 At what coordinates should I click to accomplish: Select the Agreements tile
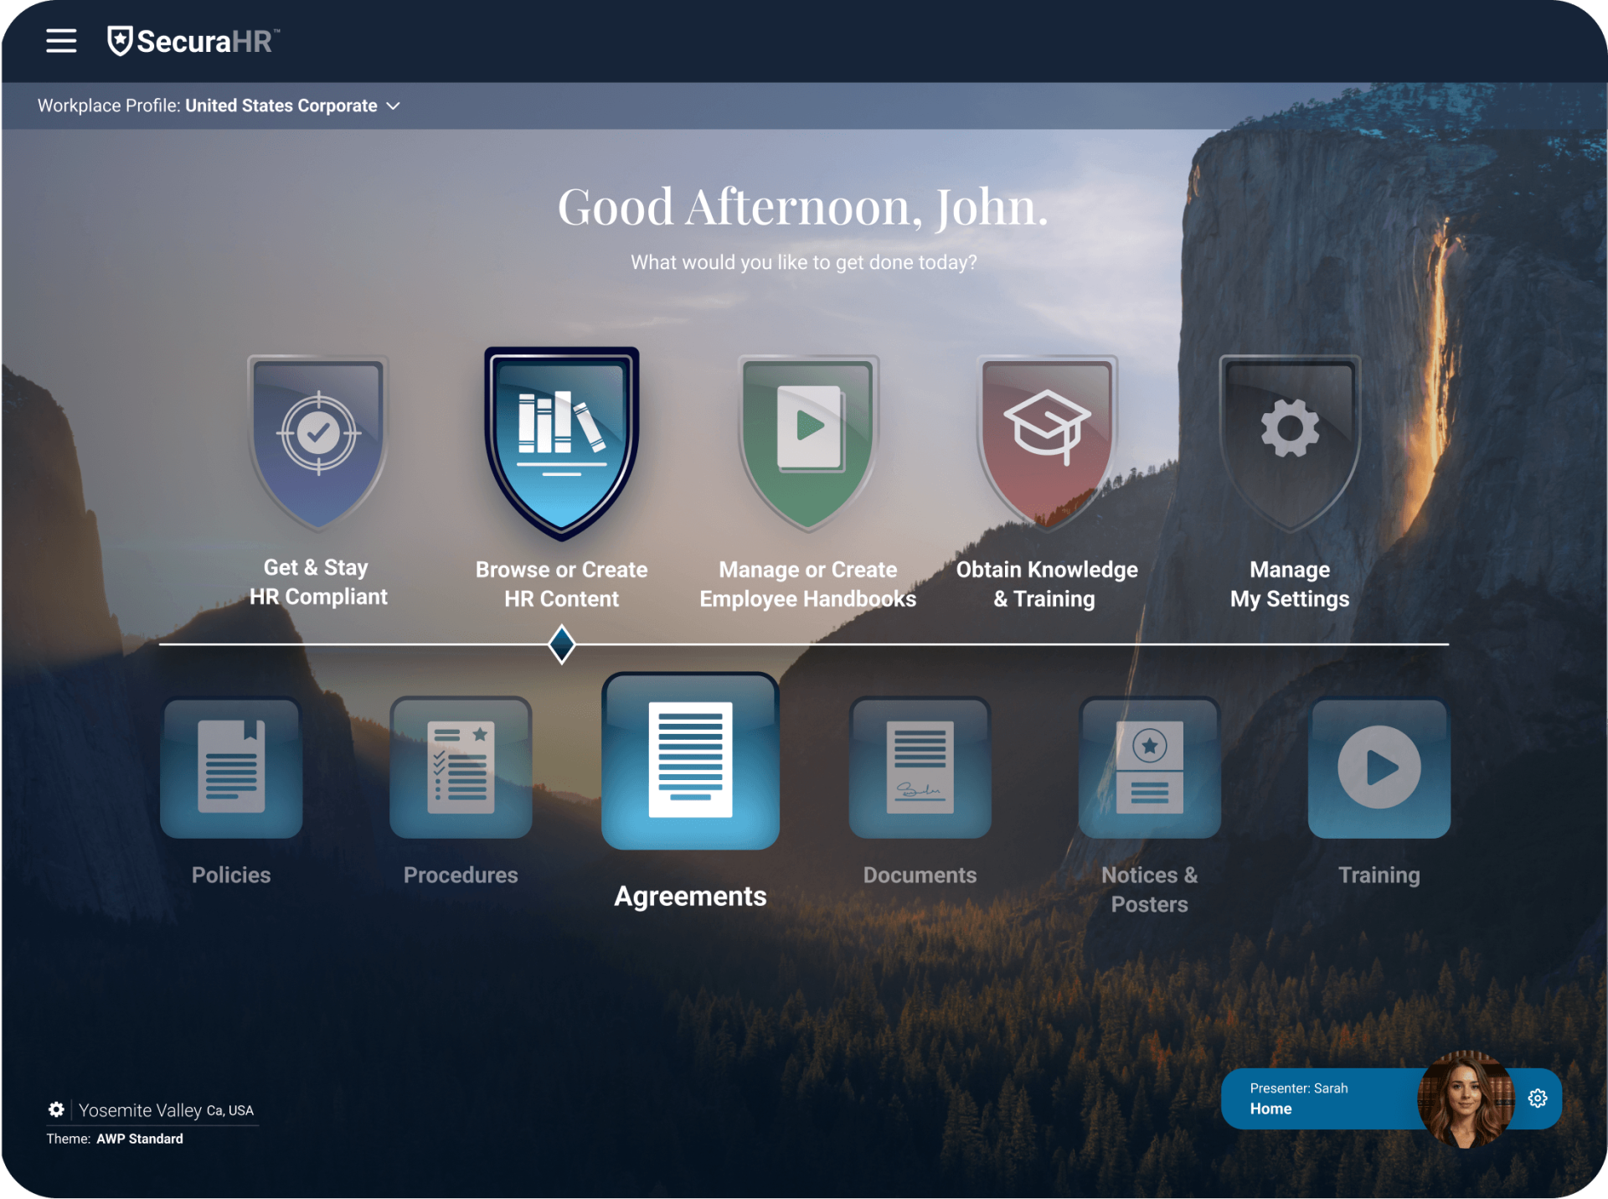(x=690, y=761)
